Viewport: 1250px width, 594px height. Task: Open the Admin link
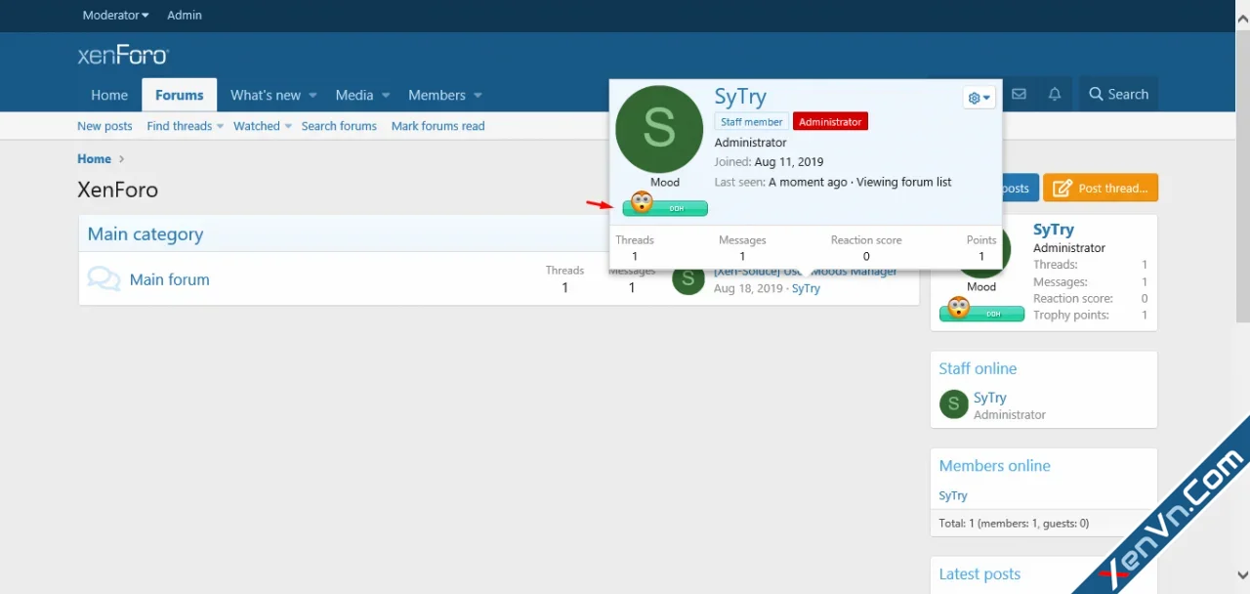point(185,15)
